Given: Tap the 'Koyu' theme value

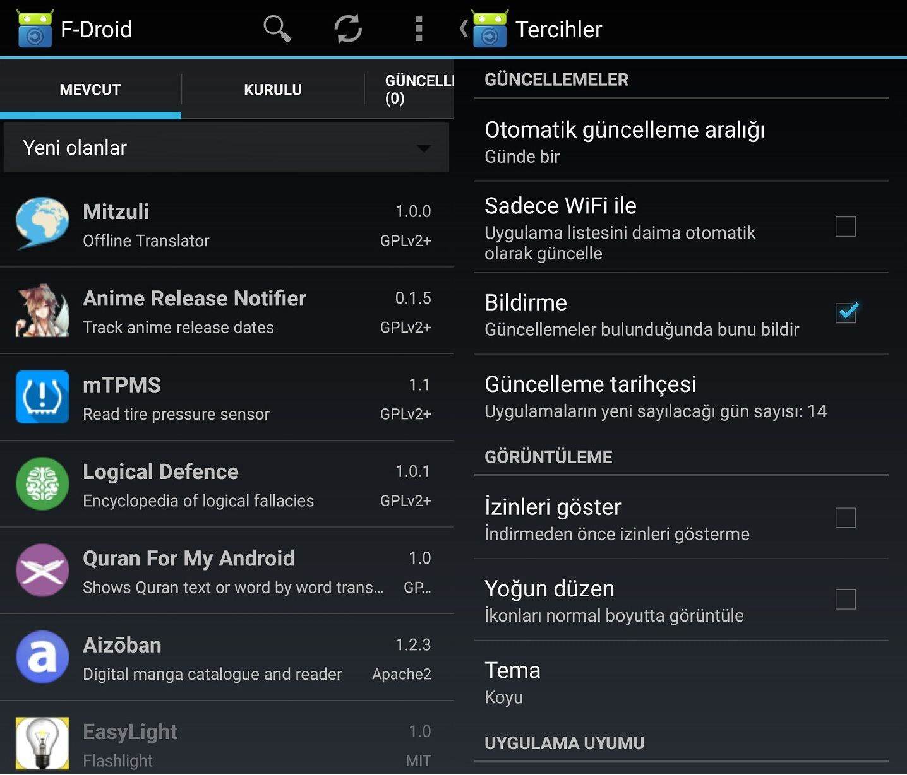Looking at the screenshot, I should pyautogui.click(x=503, y=697).
